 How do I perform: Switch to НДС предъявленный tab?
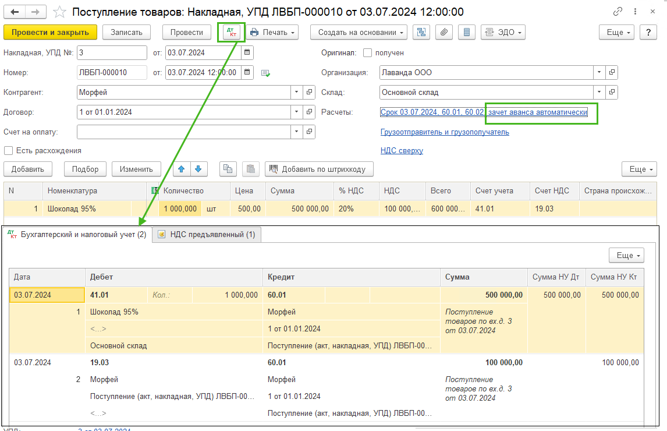tap(206, 234)
